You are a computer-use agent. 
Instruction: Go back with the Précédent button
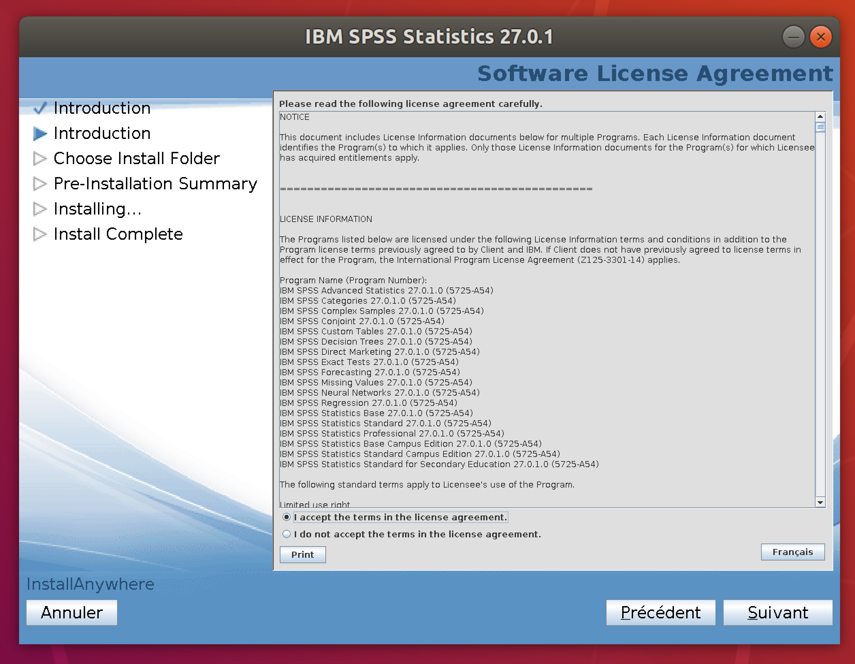(660, 612)
